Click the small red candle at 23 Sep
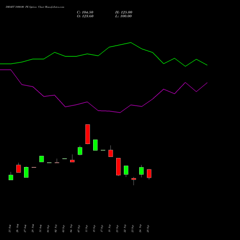240x240 pixels. [x=134, y=179]
